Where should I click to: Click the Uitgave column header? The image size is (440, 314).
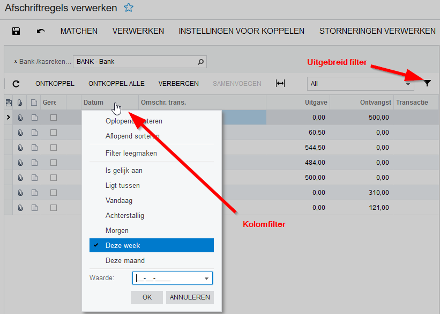click(x=298, y=103)
